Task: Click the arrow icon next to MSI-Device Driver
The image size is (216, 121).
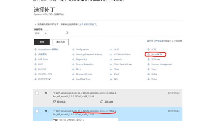Action: pyautogui.click(x=111, y=54)
